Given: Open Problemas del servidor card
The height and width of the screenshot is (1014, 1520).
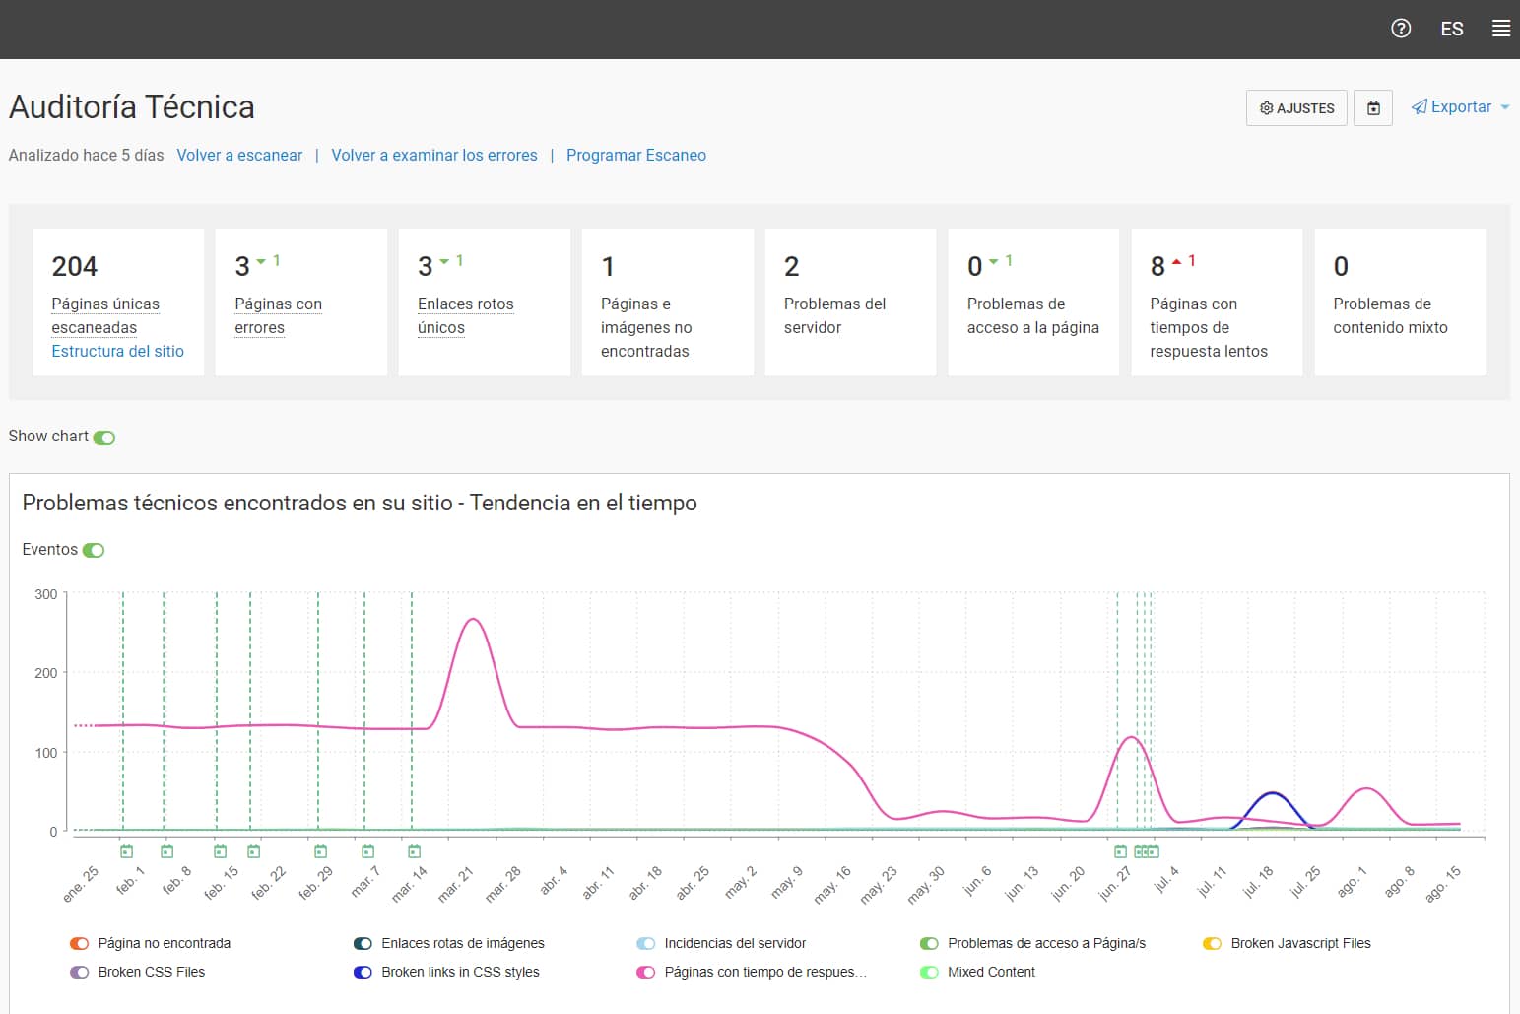Looking at the screenshot, I should click(850, 303).
